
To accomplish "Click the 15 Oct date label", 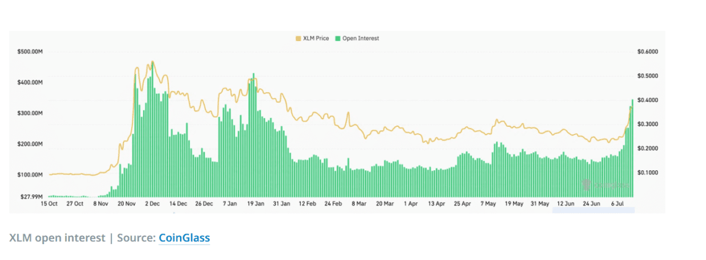I will tap(49, 204).
